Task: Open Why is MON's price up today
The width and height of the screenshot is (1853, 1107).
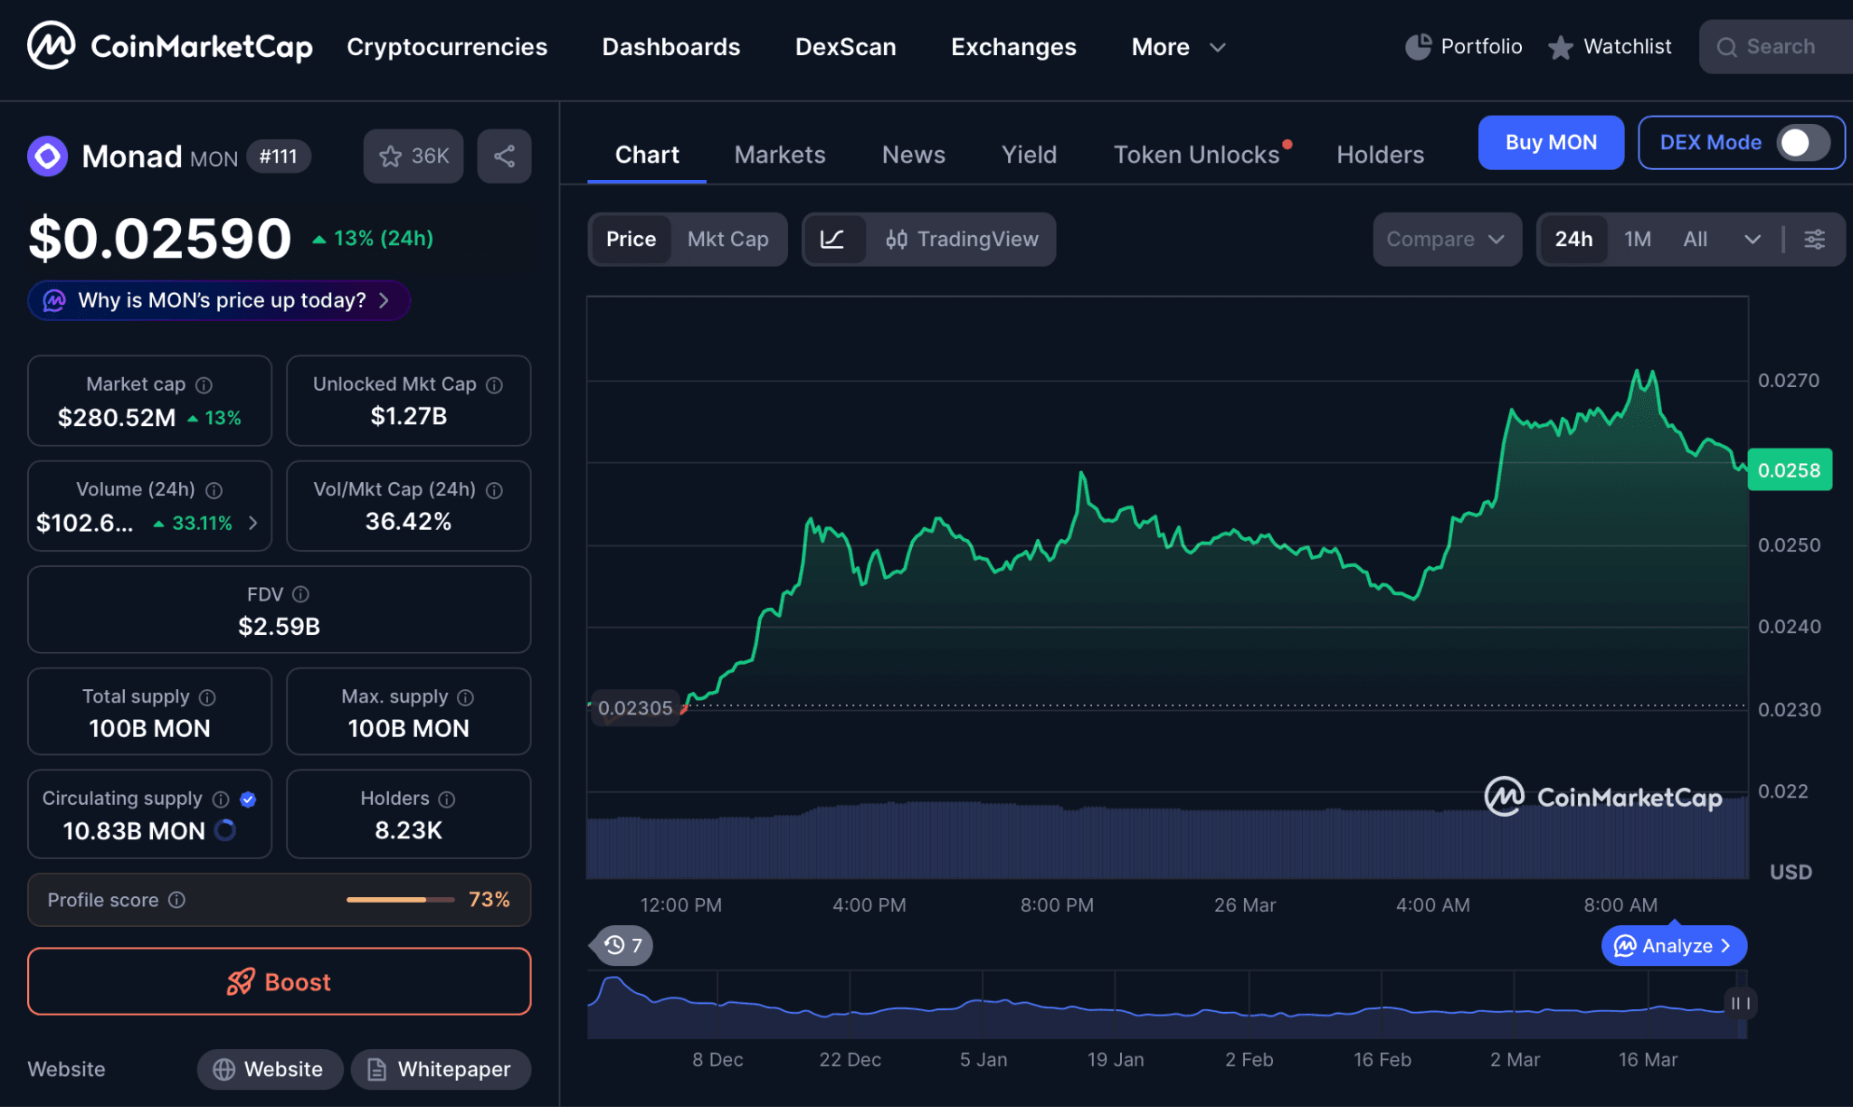Action: 217,300
